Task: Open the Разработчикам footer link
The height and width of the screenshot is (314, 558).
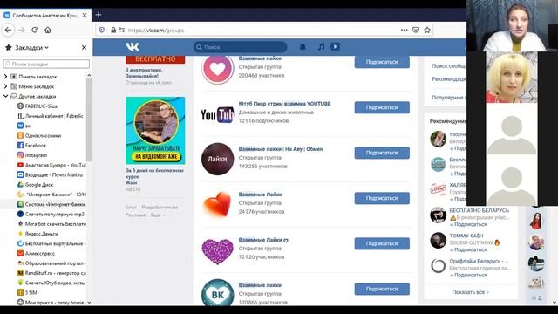Action: coord(160,207)
